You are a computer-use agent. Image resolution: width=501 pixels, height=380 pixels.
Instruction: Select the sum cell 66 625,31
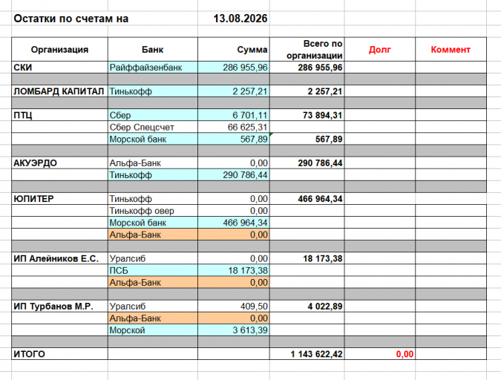[x=234, y=127]
